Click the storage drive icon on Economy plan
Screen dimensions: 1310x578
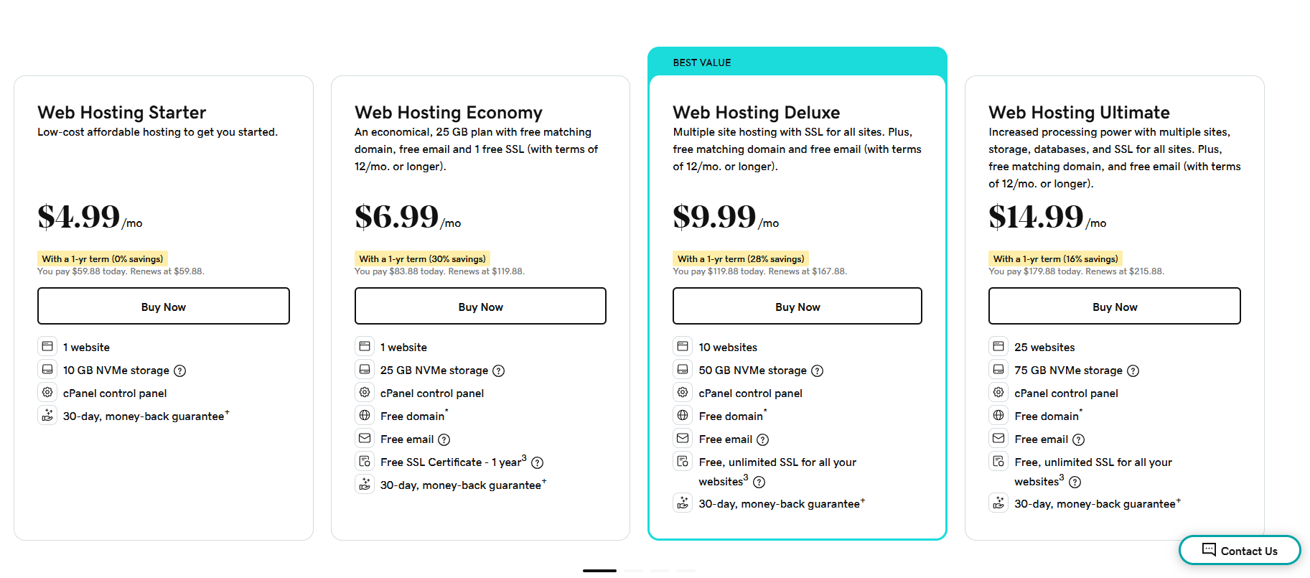[365, 368]
